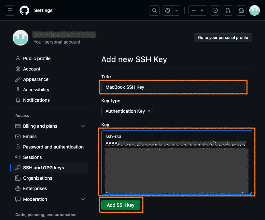Open the hamburger navigation menu
265x220 pixels.
click(x=10, y=10)
